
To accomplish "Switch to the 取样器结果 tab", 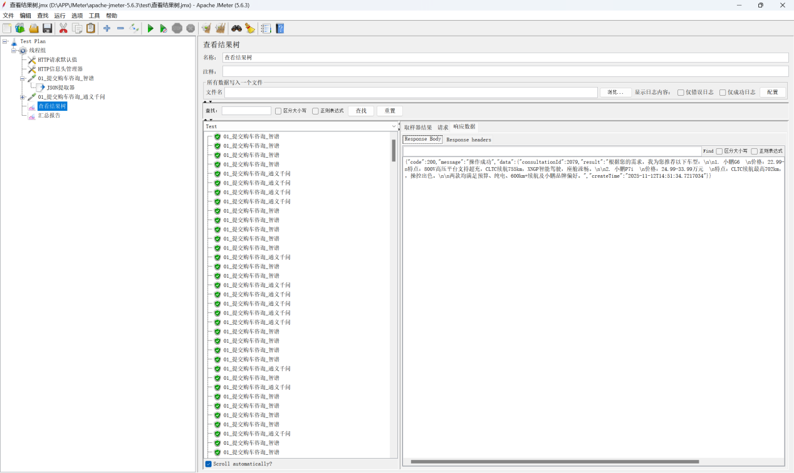I will 418,127.
